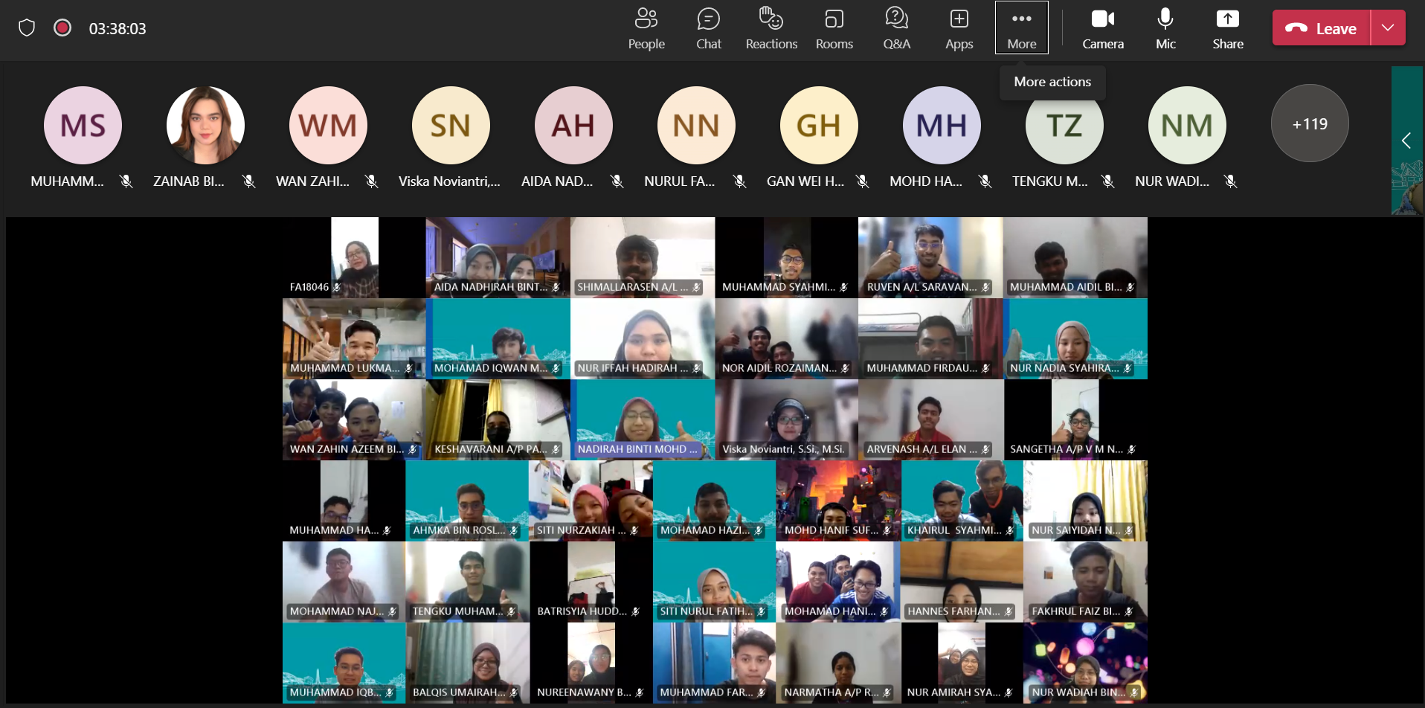This screenshot has width=1425, height=708.
Task: Click the 03:38:03 meeting timer
Action: (118, 28)
